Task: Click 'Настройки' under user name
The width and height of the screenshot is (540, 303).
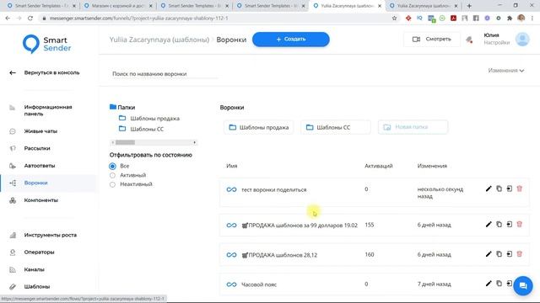Action: point(496,43)
